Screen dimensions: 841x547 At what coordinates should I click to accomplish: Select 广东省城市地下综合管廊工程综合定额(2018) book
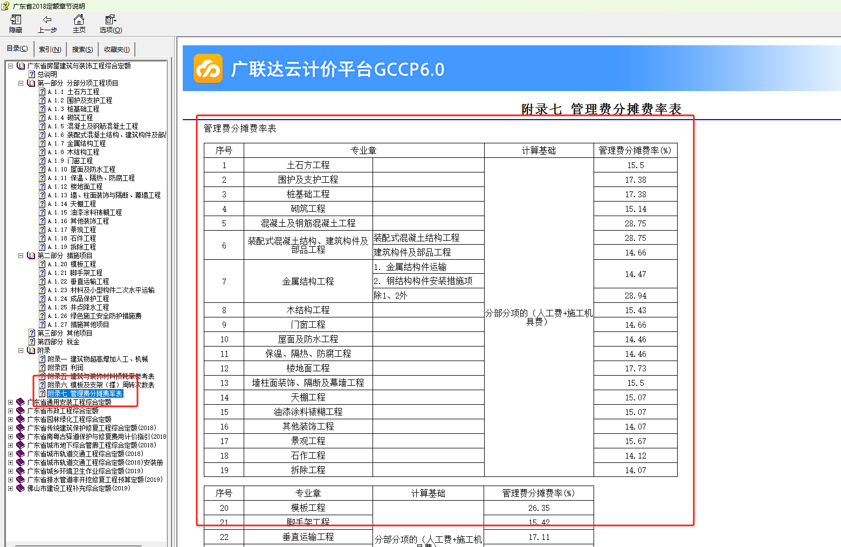pyautogui.click(x=92, y=445)
